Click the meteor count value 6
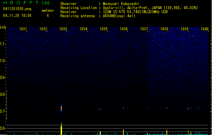Image resolution: width=212 pixels, height=135 pixels. coord(48,16)
